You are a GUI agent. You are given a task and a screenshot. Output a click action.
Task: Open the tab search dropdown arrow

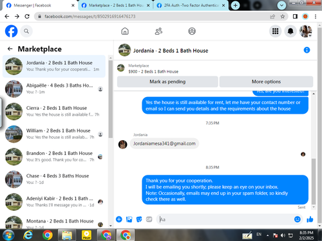pyautogui.click(x=281, y=5)
